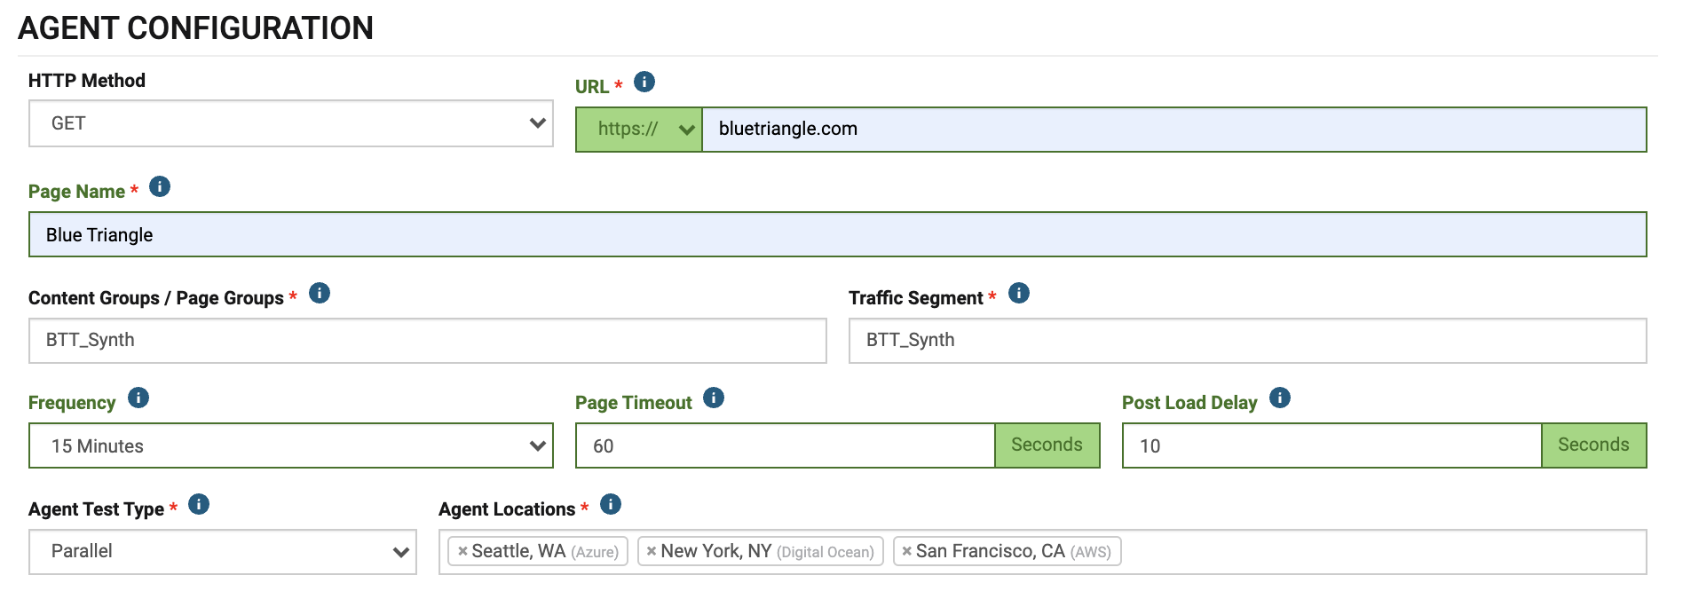Select the Content Groups / Page Groups input field
The height and width of the screenshot is (591, 1683).
(428, 341)
